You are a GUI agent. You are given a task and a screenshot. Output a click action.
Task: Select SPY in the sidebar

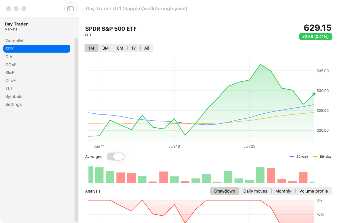tap(37, 49)
